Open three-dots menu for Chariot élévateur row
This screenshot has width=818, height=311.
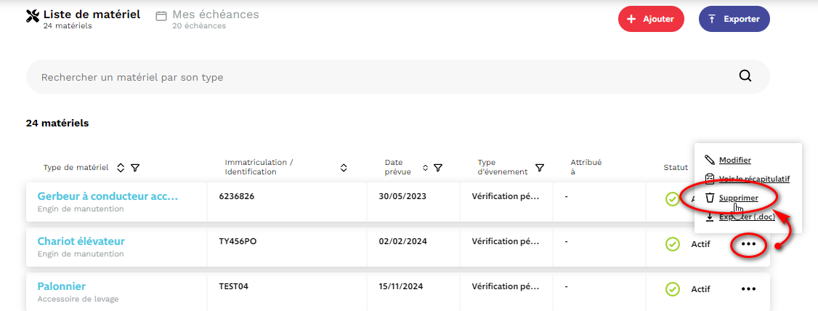coord(748,244)
